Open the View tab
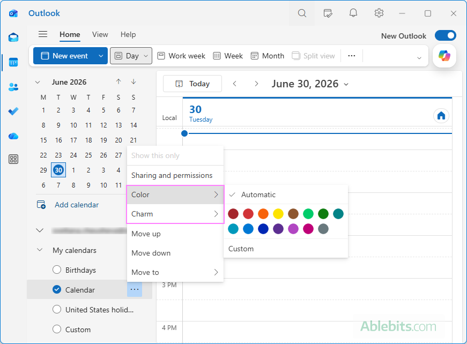Viewport: 467px width, 344px height. (x=100, y=34)
